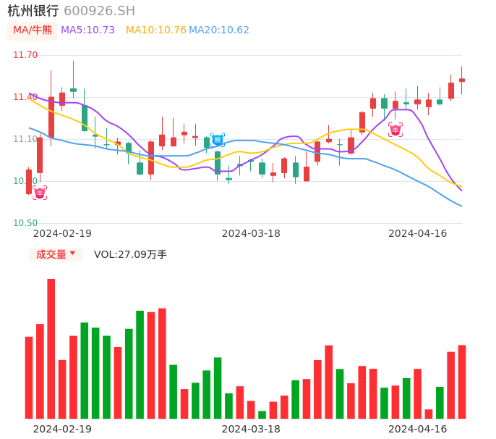Viewport: 496px width, 439px height.
Task: Click the bull icon below the first candlestick
Action: pyautogui.click(x=40, y=193)
